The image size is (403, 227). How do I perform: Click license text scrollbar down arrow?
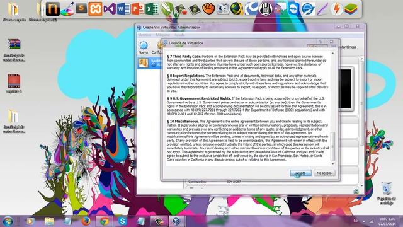[333, 163]
